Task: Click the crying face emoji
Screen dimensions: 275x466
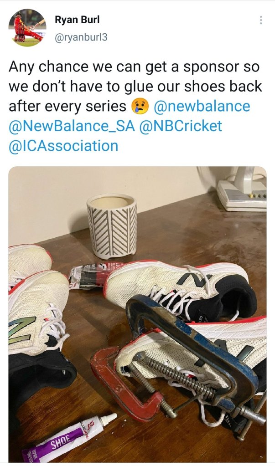Action: [140, 107]
